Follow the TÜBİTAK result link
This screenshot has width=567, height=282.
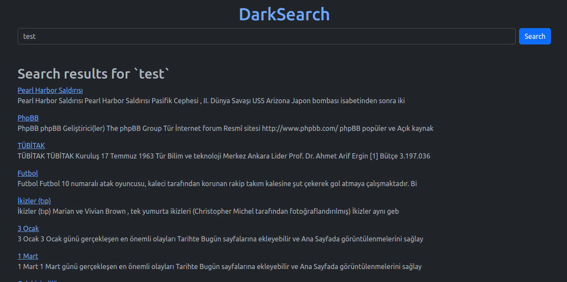coord(31,146)
